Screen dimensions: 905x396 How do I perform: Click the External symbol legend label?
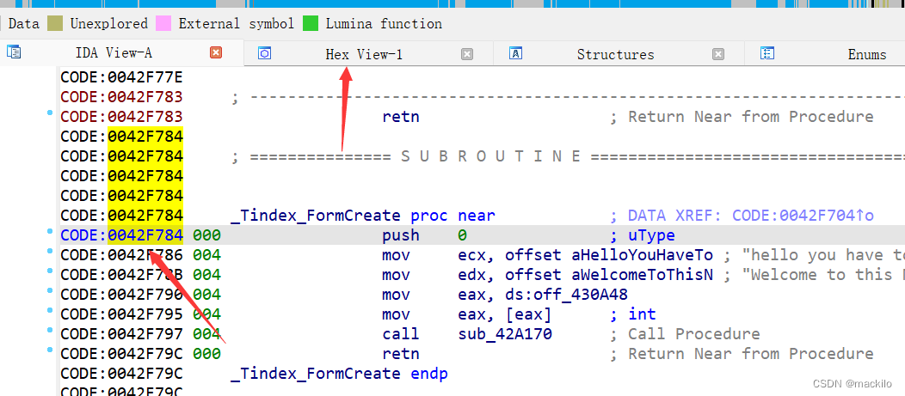coord(236,24)
